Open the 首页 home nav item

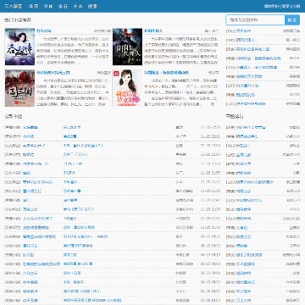[x=34, y=6]
